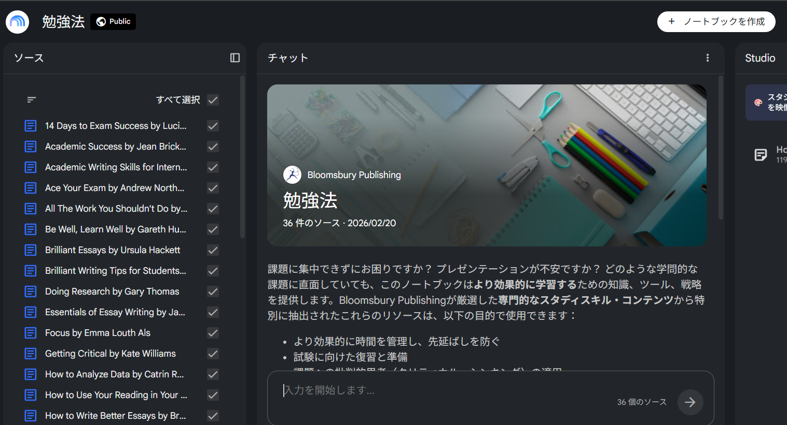Click the document icon for Getting Critical
The width and height of the screenshot is (787, 425).
(31, 354)
